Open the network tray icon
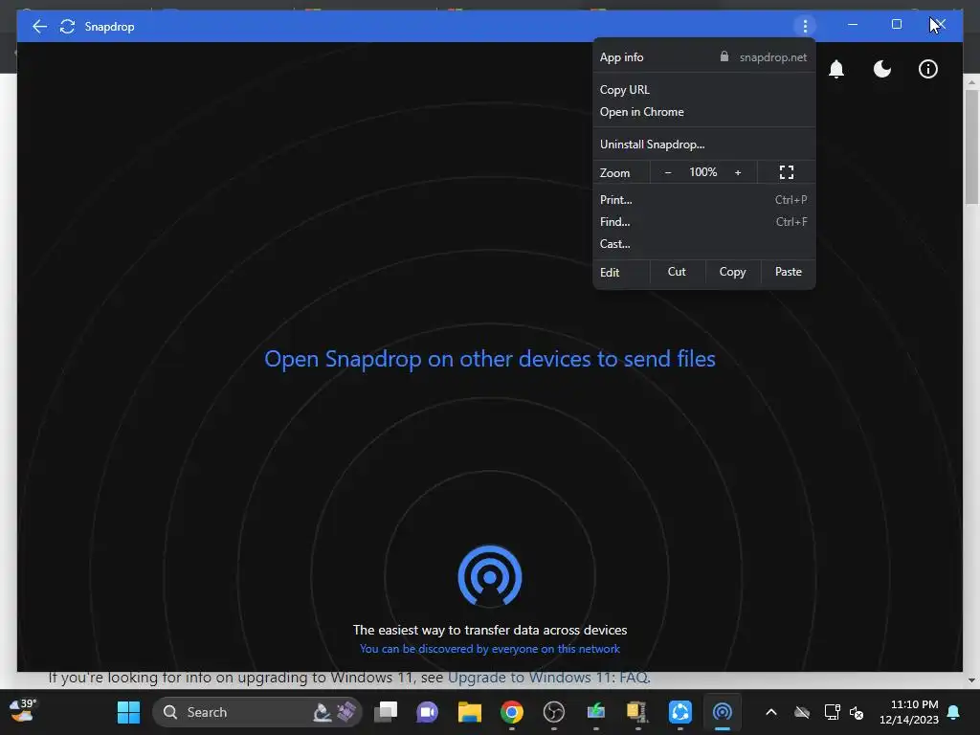Image resolution: width=980 pixels, height=735 pixels. [832, 712]
